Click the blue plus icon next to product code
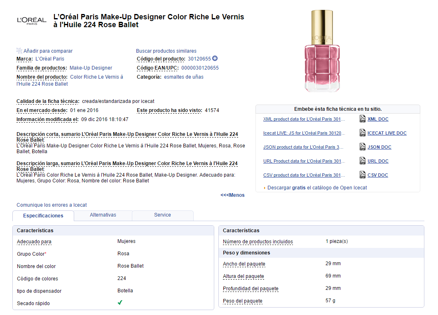The width and height of the screenshot is (438, 315). click(215, 58)
